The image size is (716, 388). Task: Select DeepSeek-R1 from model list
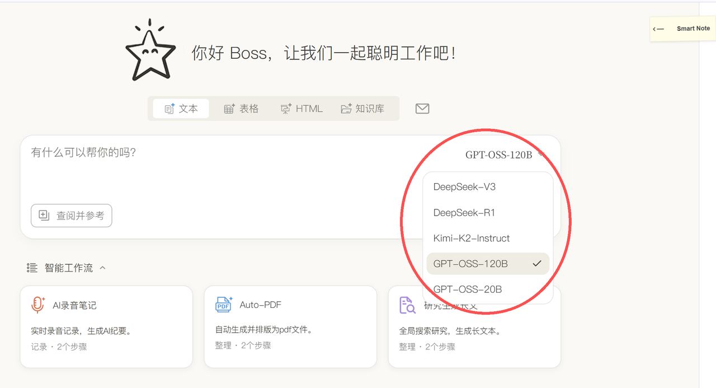(488, 213)
